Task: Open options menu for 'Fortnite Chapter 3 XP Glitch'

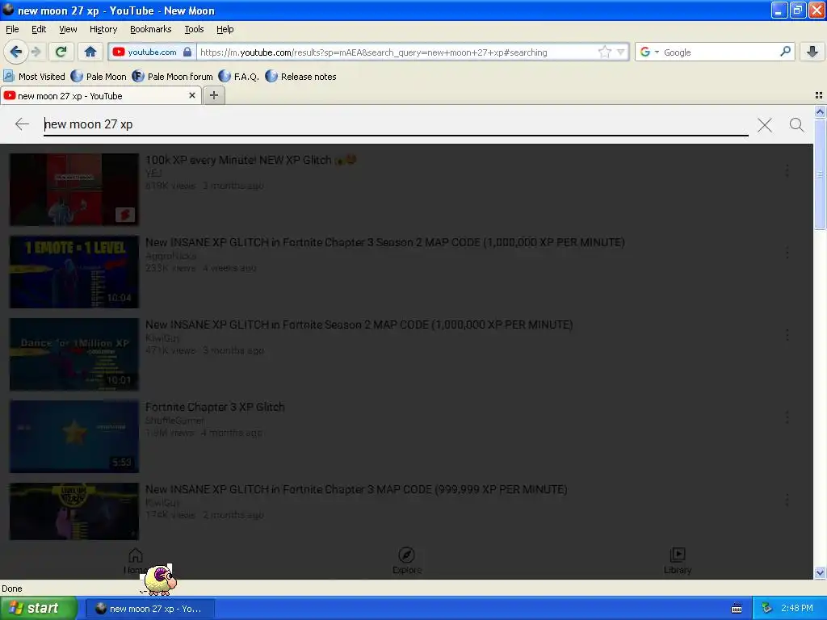Action: 787,417
